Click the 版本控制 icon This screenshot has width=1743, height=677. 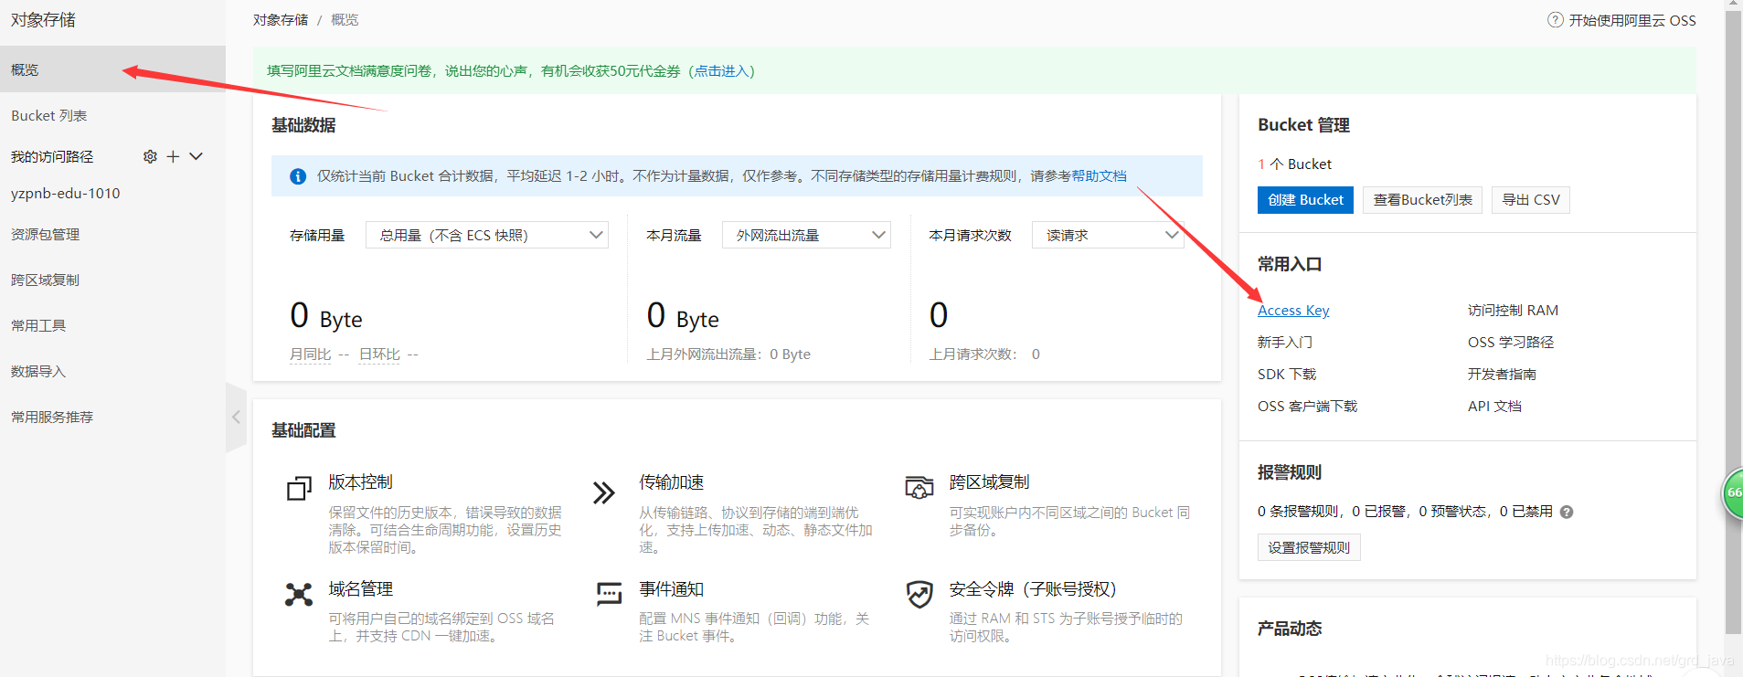coord(299,489)
